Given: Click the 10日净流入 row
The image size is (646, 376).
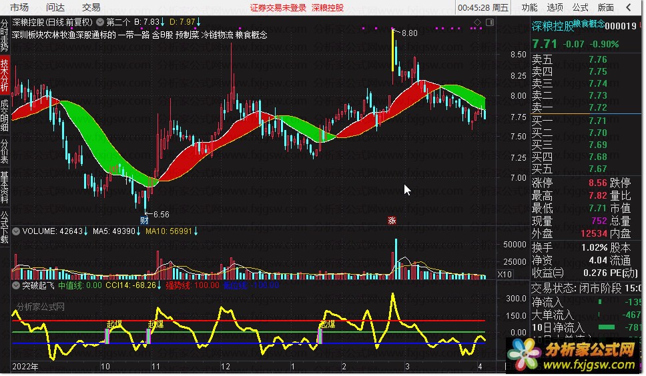Looking at the screenshot, I should pyautogui.click(x=586, y=328).
